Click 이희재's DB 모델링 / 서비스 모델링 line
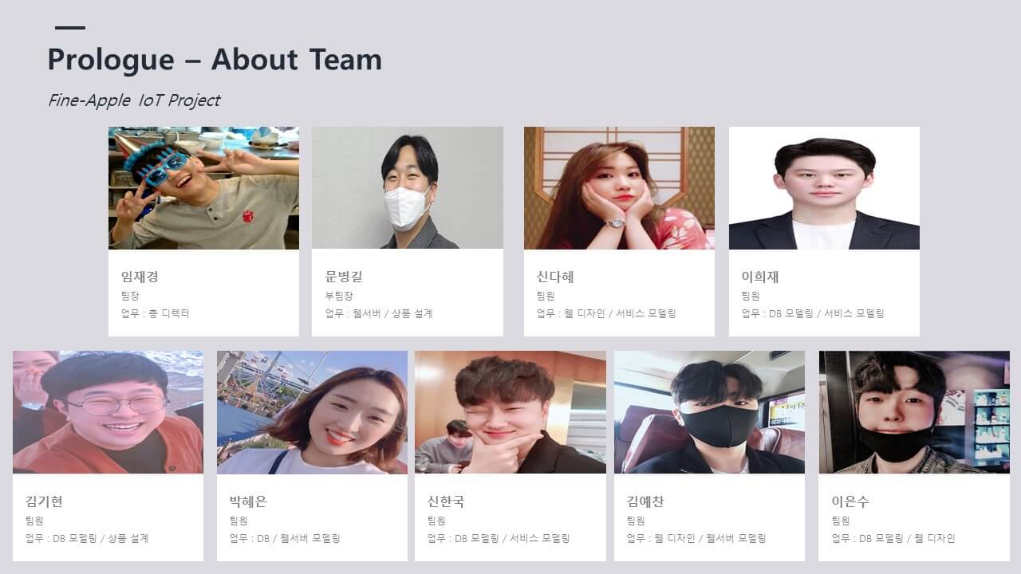Viewport: 1021px width, 574px height. click(813, 313)
